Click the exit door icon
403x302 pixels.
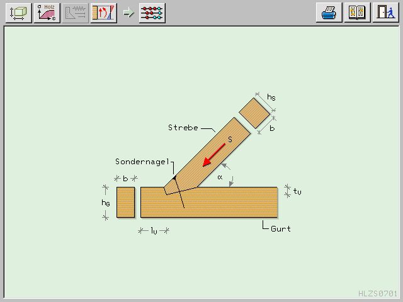[384, 13]
